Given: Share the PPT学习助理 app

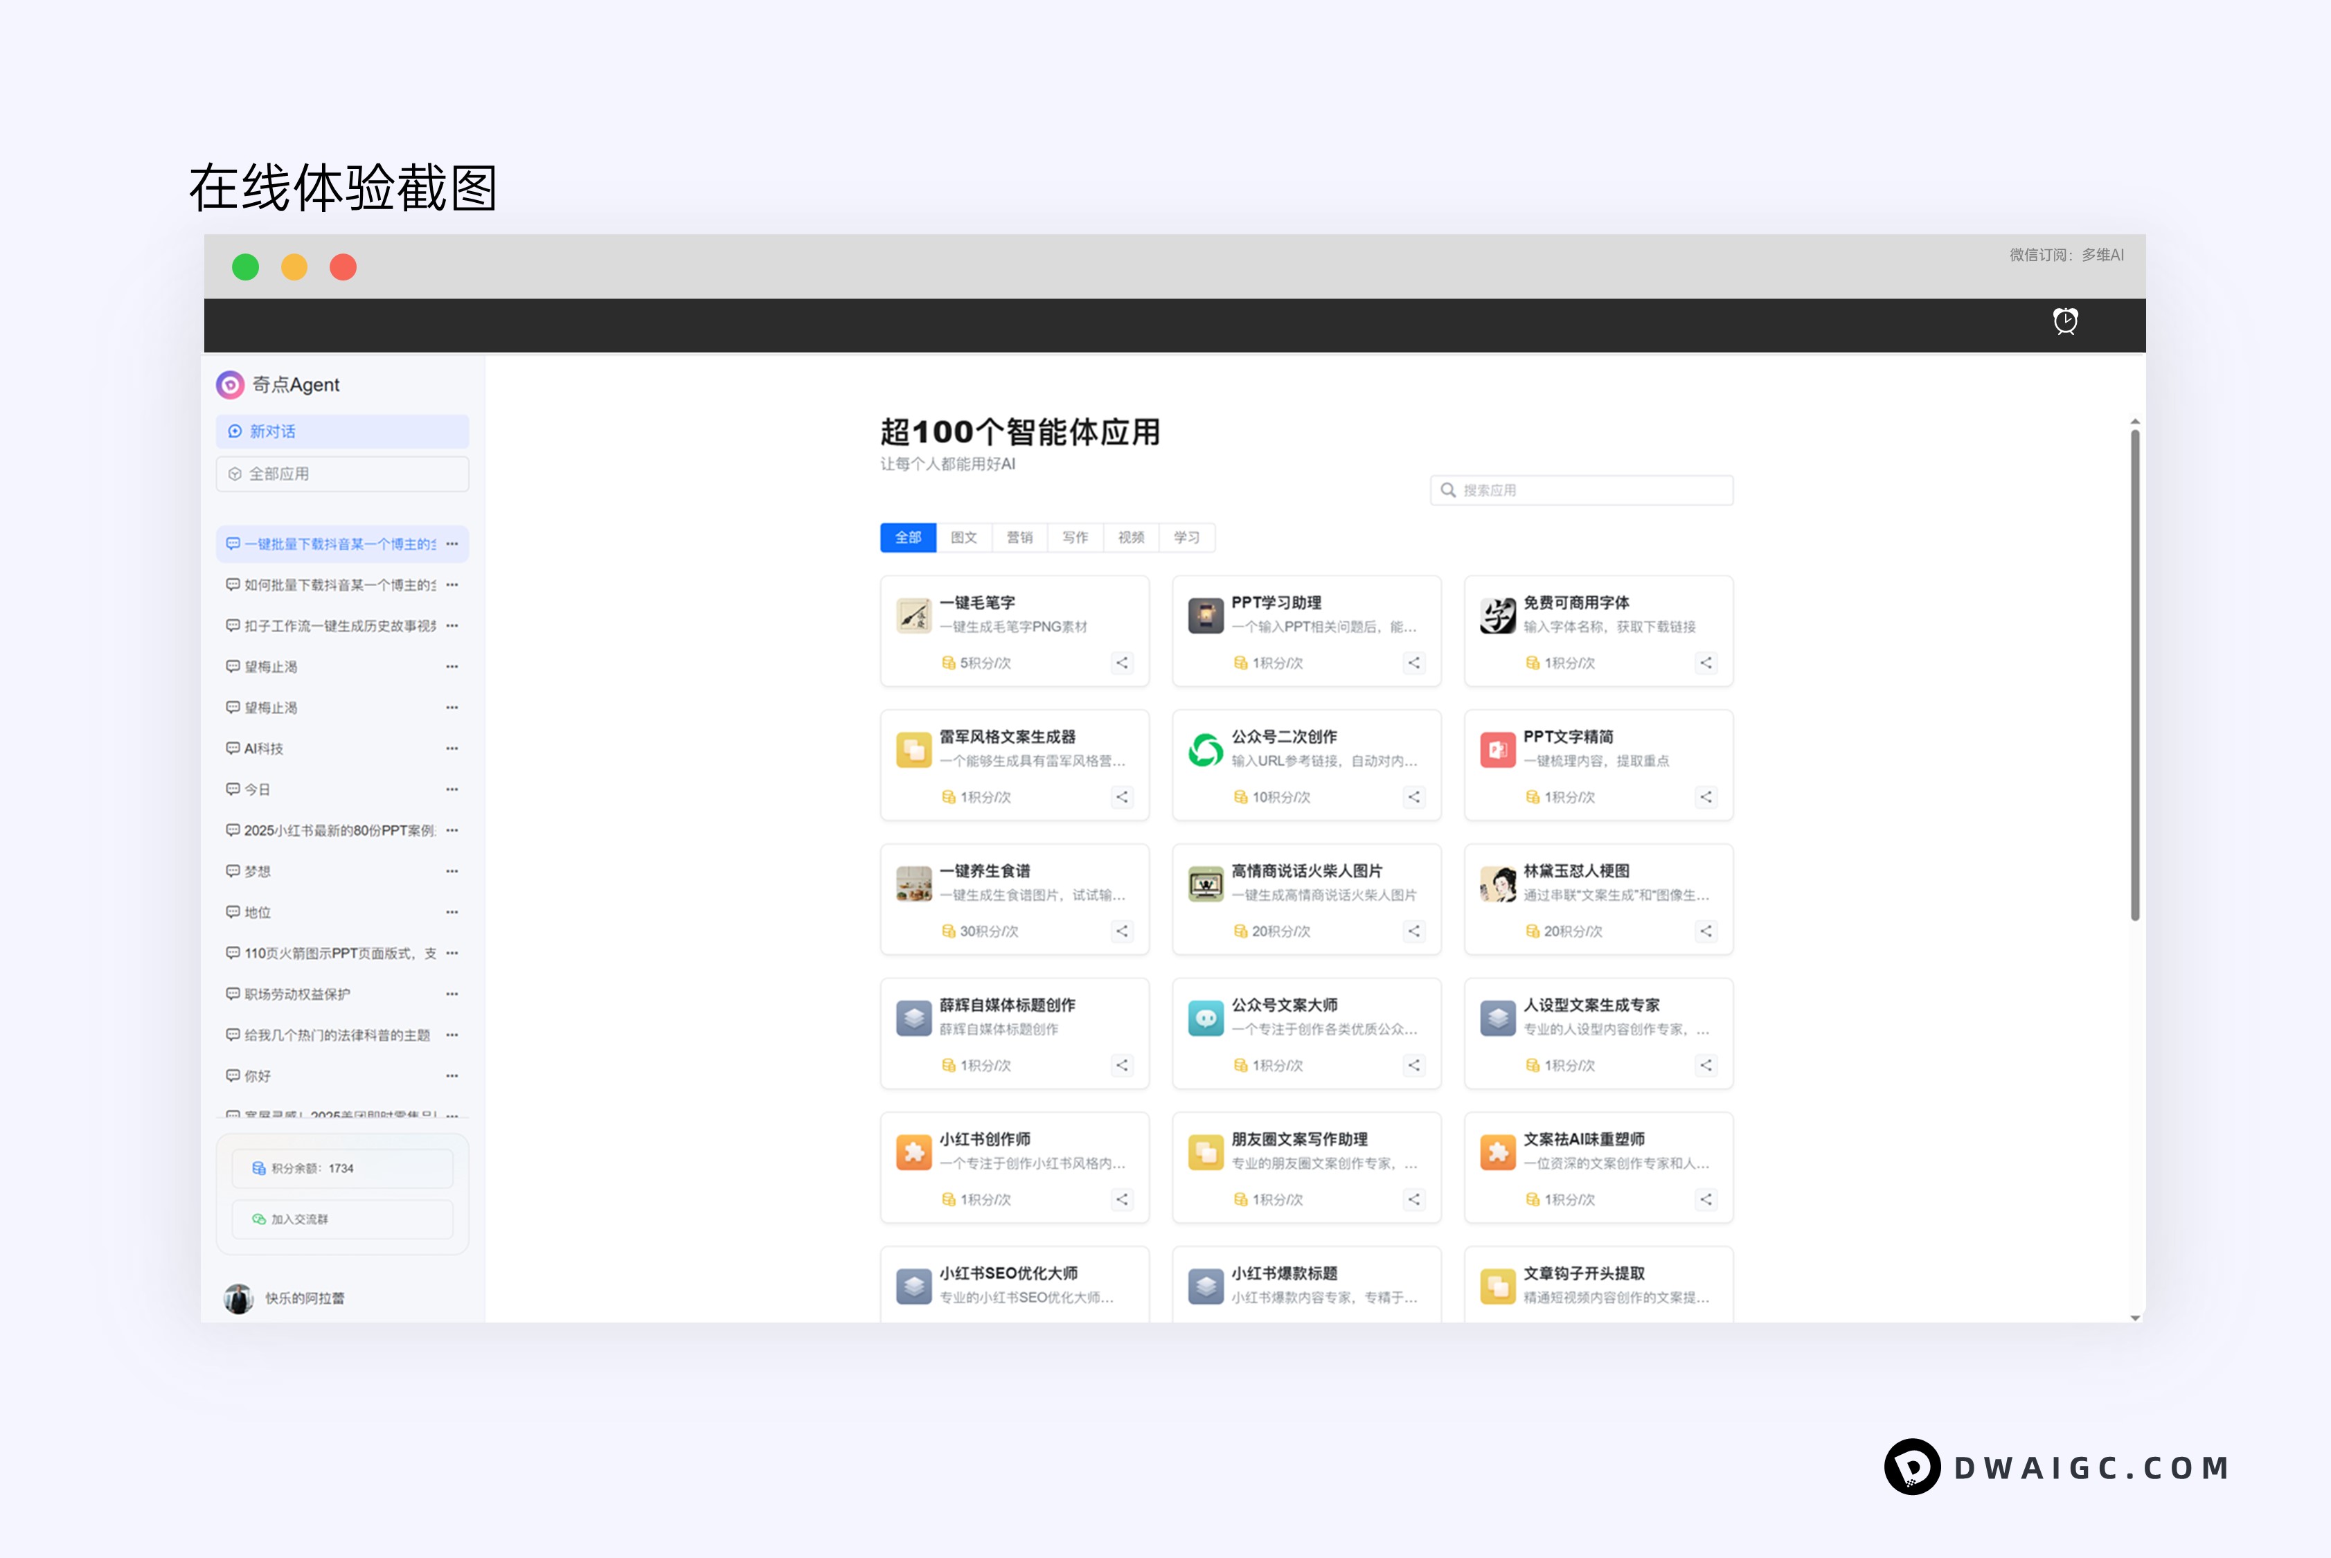Looking at the screenshot, I should [x=1413, y=663].
